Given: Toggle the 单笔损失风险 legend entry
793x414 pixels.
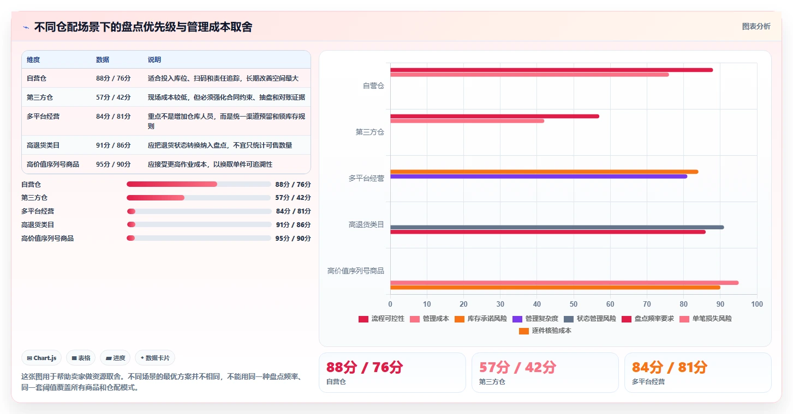Looking at the screenshot, I should pos(706,319).
